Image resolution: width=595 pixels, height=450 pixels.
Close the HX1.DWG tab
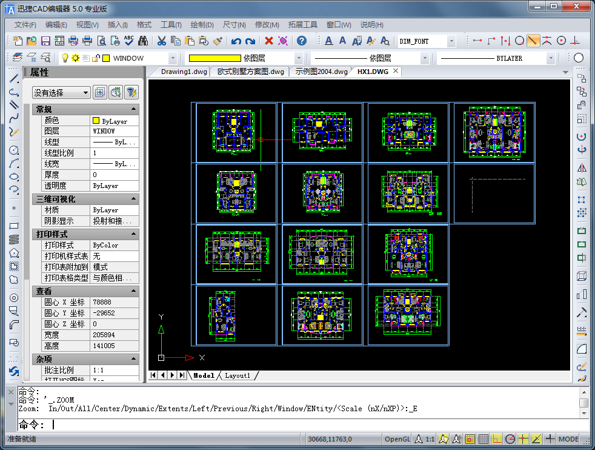[396, 71]
